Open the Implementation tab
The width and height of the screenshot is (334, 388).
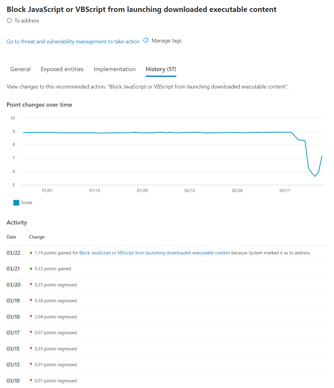(115, 69)
